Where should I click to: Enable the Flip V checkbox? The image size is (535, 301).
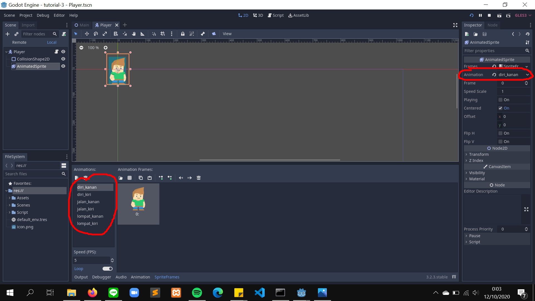[500, 142]
